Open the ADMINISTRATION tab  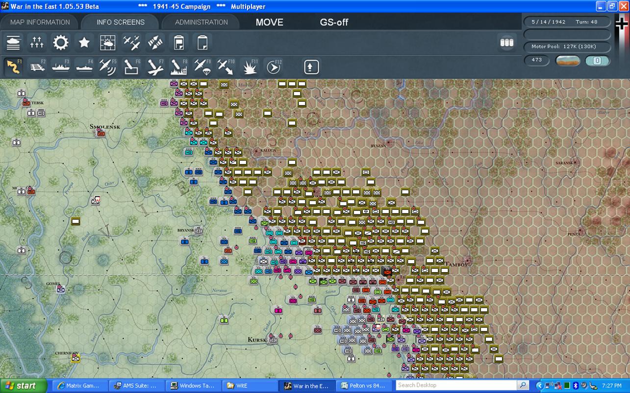point(201,22)
